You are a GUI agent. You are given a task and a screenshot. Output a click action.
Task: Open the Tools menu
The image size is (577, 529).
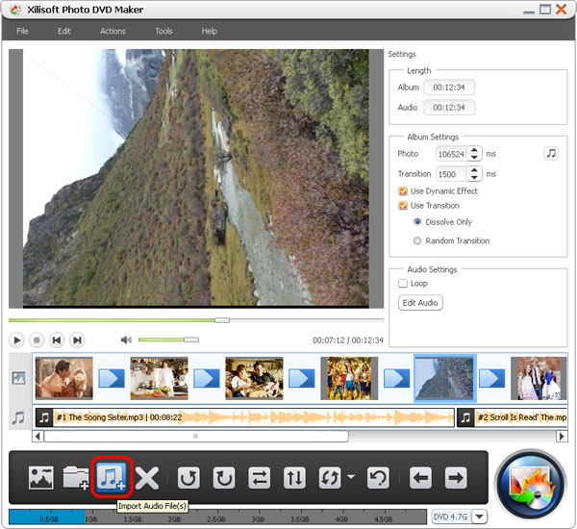(163, 31)
